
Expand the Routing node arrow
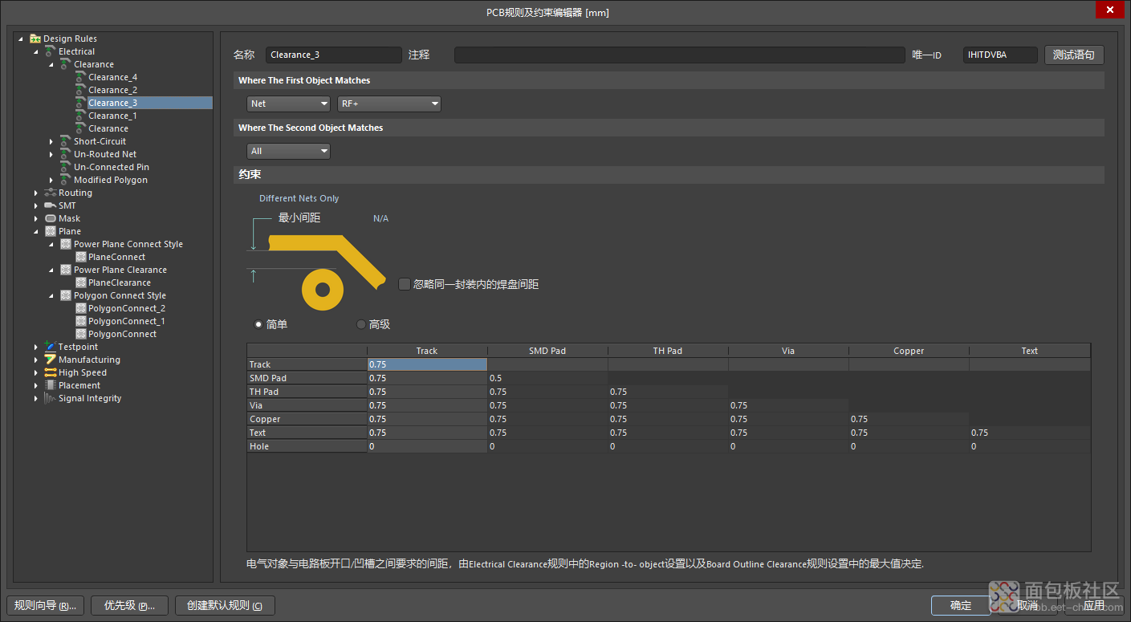[37, 193]
